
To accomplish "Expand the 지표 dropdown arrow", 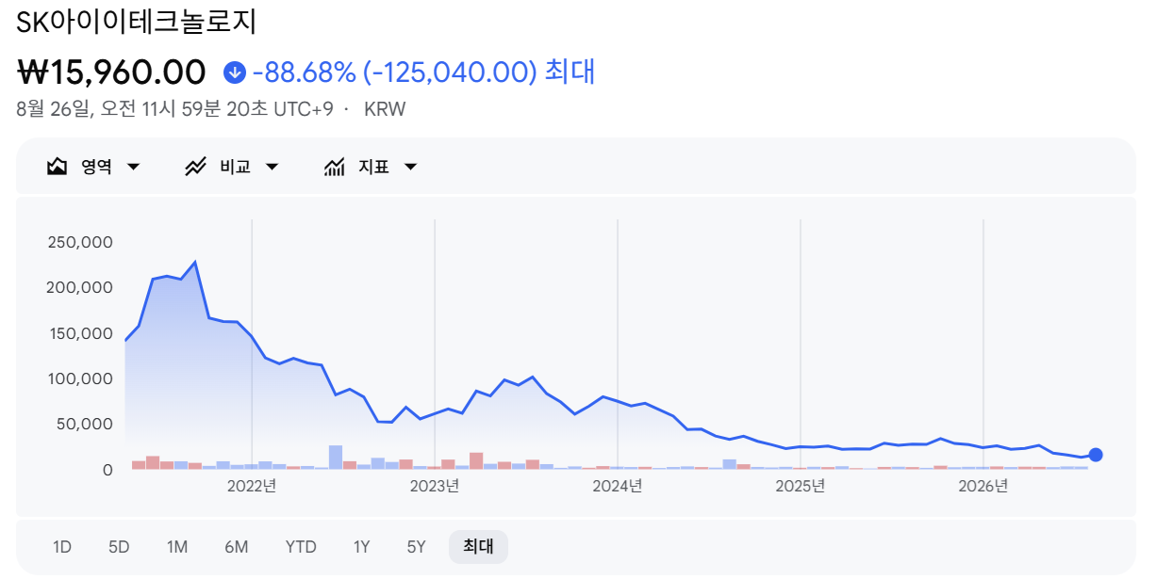I will pos(410,167).
